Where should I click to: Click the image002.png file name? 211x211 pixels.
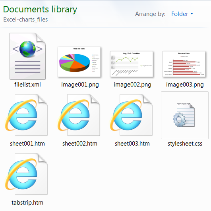132,85
